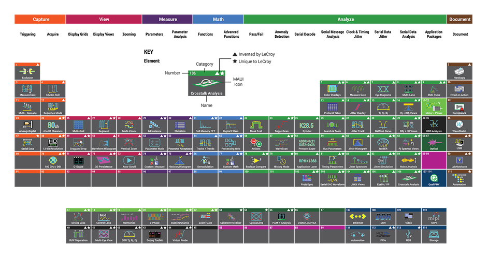Screen dimensions: 487x258
Task: Click the Statistics element icon
Action: pyautogui.click(x=180, y=125)
